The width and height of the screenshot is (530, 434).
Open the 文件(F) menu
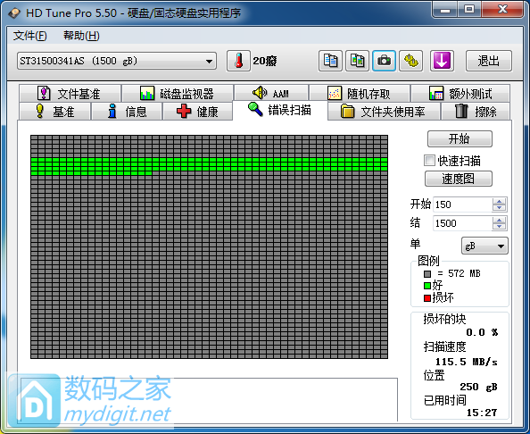[x=29, y=36]
